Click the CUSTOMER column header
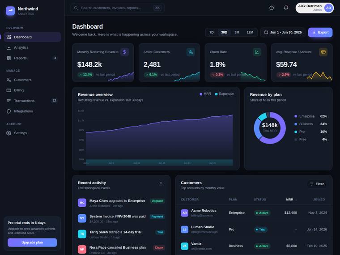 tap(190, 200)
